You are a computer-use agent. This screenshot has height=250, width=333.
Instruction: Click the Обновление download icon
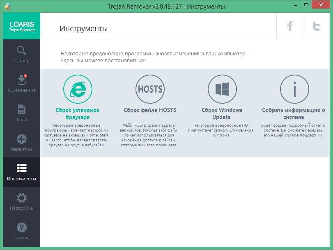click(22, 80)
